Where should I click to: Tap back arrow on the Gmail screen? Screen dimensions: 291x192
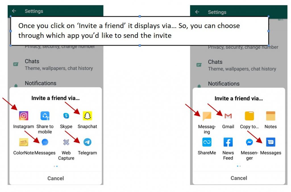pyautogui.click(x=197, y=12)
